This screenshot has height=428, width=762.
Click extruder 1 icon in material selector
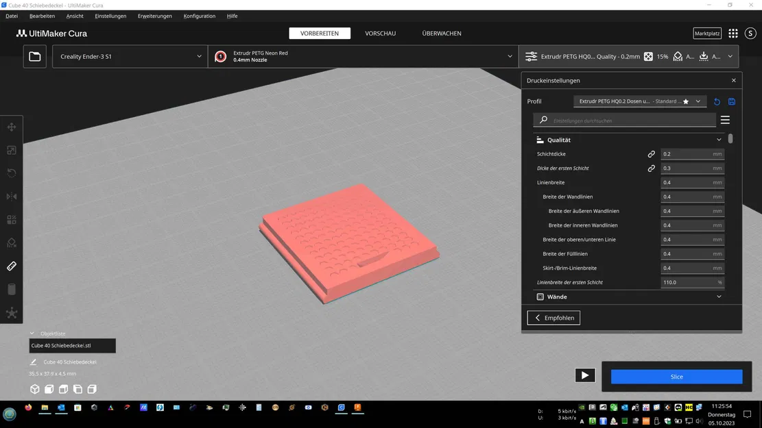[x=221, y=56]
